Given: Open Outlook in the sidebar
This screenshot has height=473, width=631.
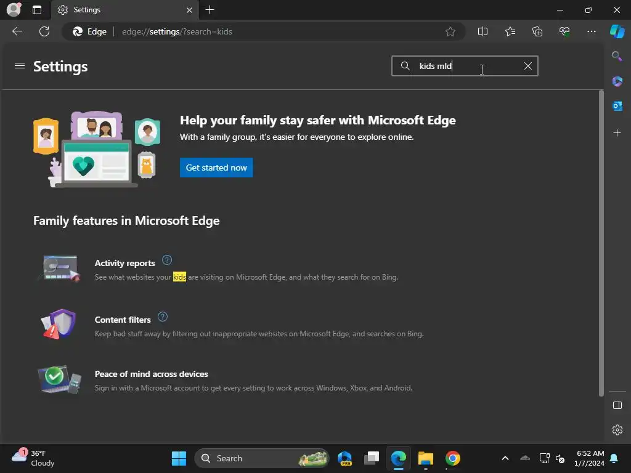Looking at the screenshot, I should click(617, 106).
